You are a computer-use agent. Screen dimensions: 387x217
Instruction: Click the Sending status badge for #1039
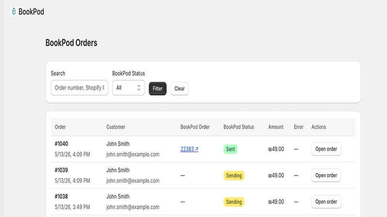234,176
